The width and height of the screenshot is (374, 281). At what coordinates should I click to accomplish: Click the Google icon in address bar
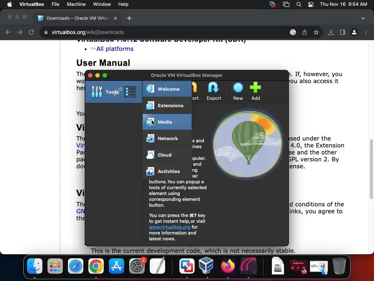pos(293,32)
